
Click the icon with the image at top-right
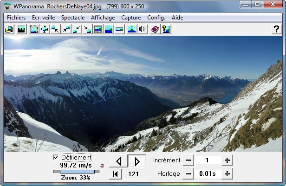(66, 29)
